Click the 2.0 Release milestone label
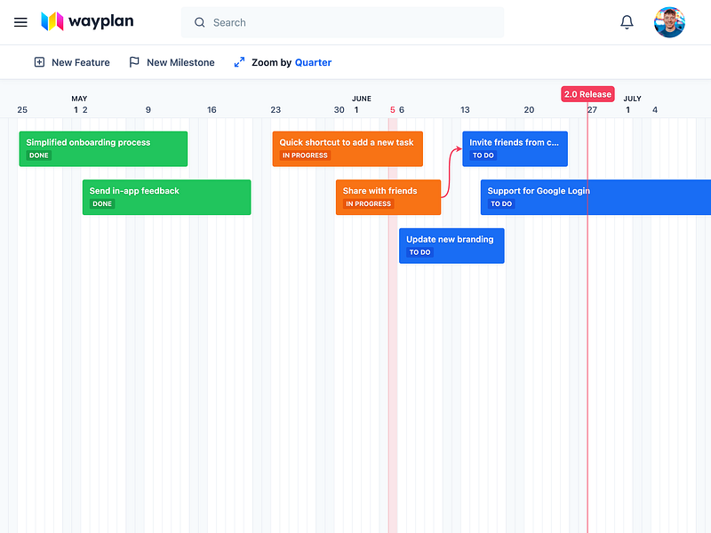711x533 pixels. pyautogui.click(x=587, y=93)
